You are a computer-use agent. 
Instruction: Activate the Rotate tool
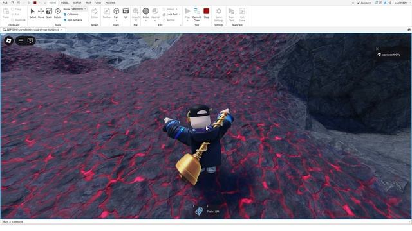click(x=57, y=13)
